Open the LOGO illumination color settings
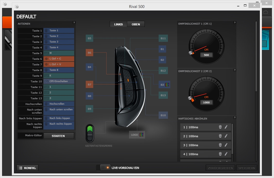Viewport: 274px width, 178px height. 141,135
